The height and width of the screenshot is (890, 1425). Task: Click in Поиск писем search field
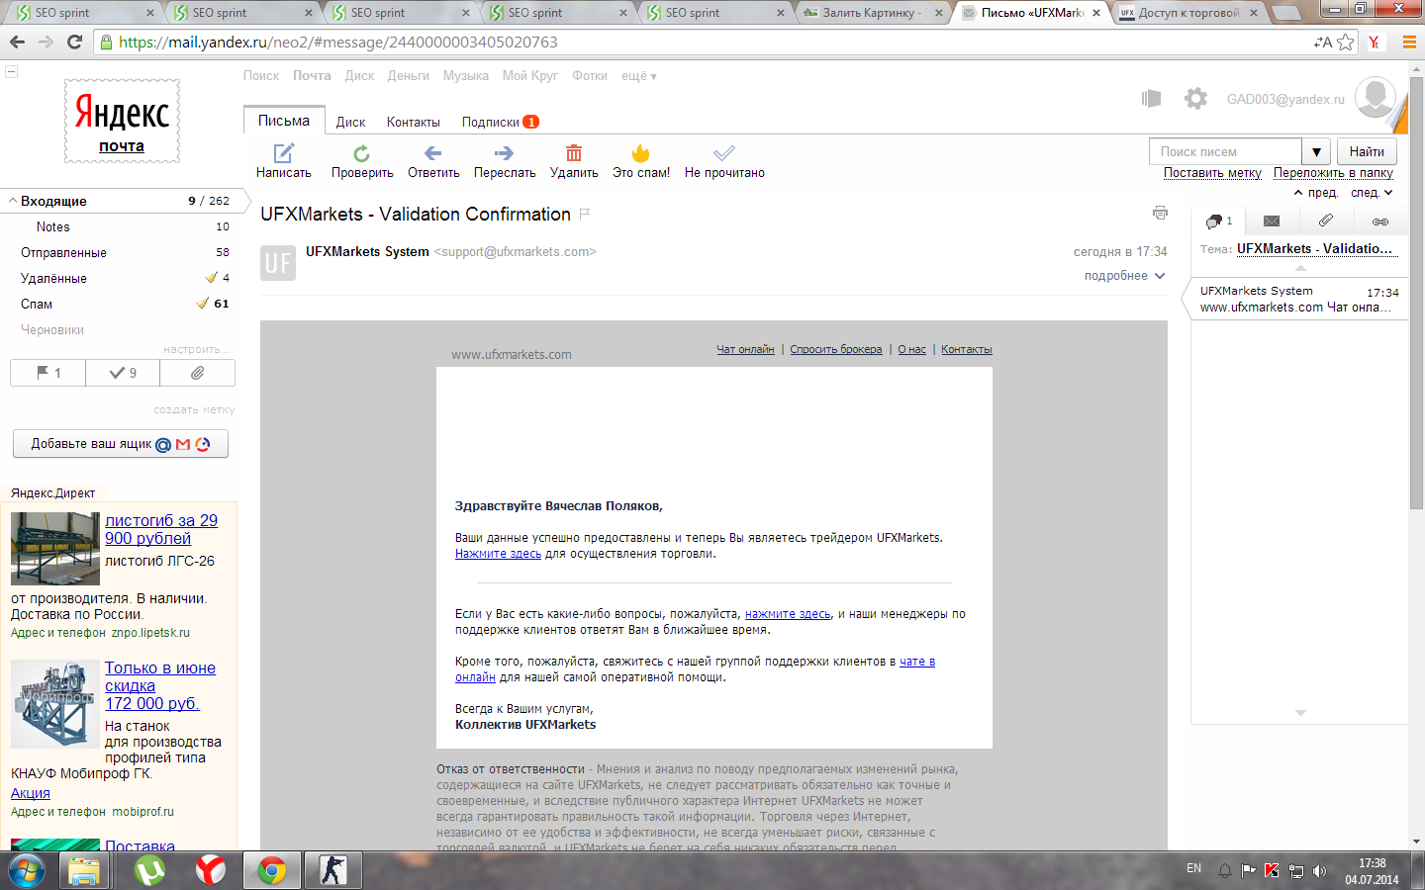(1226, 152)
